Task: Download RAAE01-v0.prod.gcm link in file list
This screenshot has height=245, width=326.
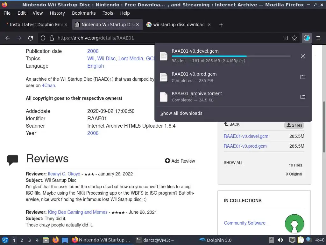Action: click(x=245, y=146)
